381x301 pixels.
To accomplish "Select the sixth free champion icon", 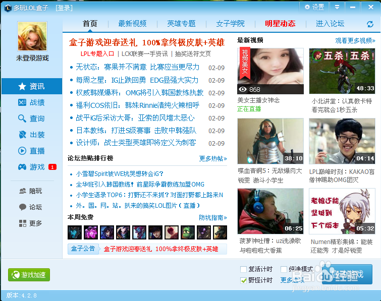I will (155, 232).
